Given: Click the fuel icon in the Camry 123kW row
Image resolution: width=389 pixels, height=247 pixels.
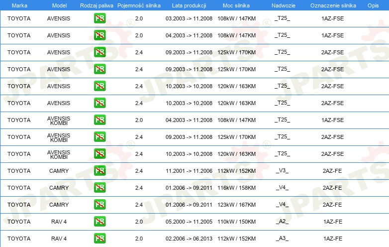Looking at the screenshot, I should pos(99,205).
